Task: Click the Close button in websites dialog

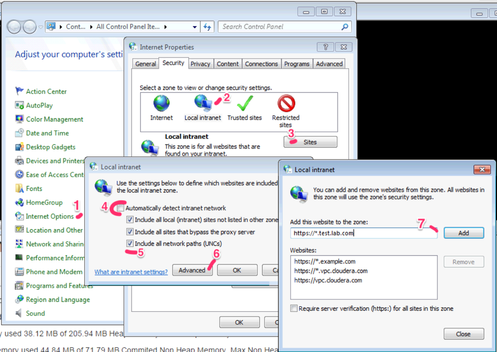Action: (464, 334)
